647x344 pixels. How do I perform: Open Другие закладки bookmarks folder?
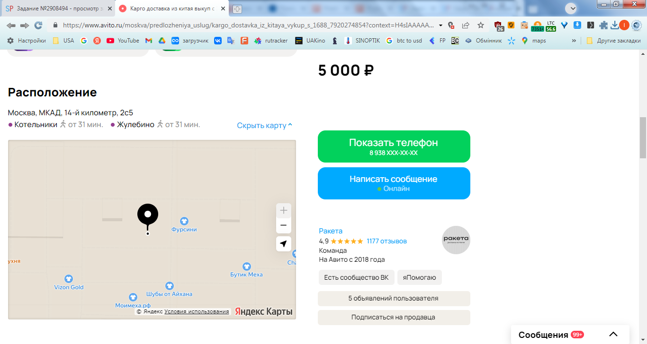(613, 41)
